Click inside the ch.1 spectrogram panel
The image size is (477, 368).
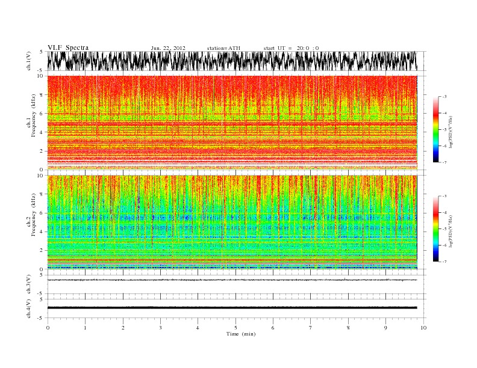232,123
